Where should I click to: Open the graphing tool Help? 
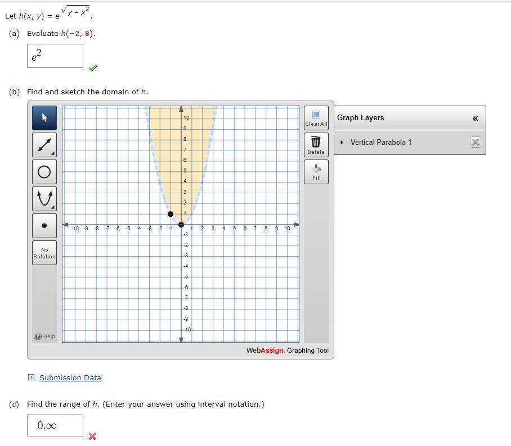(45, 336)
